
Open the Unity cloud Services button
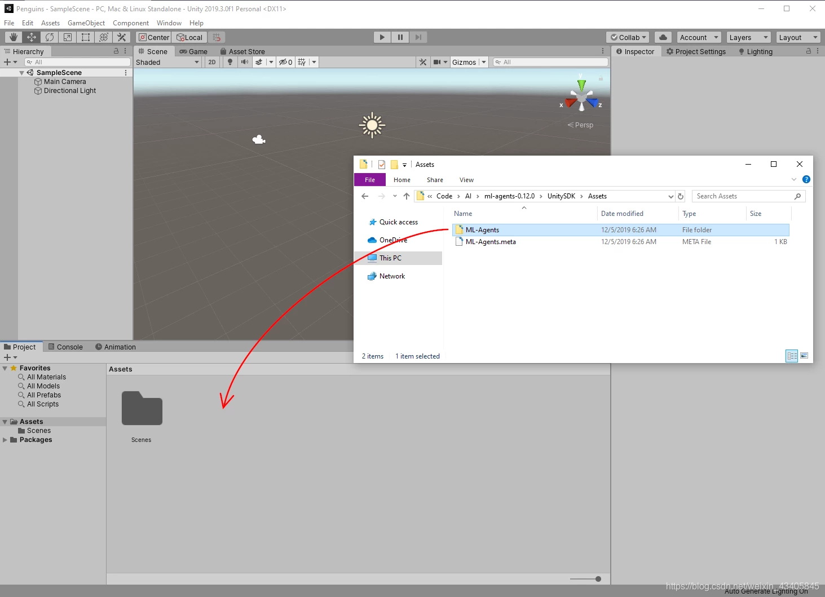coord(663,37)
